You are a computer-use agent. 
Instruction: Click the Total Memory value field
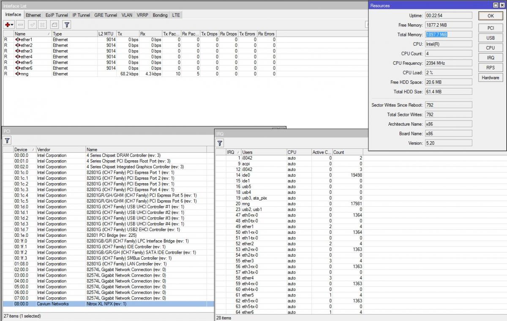448,35
